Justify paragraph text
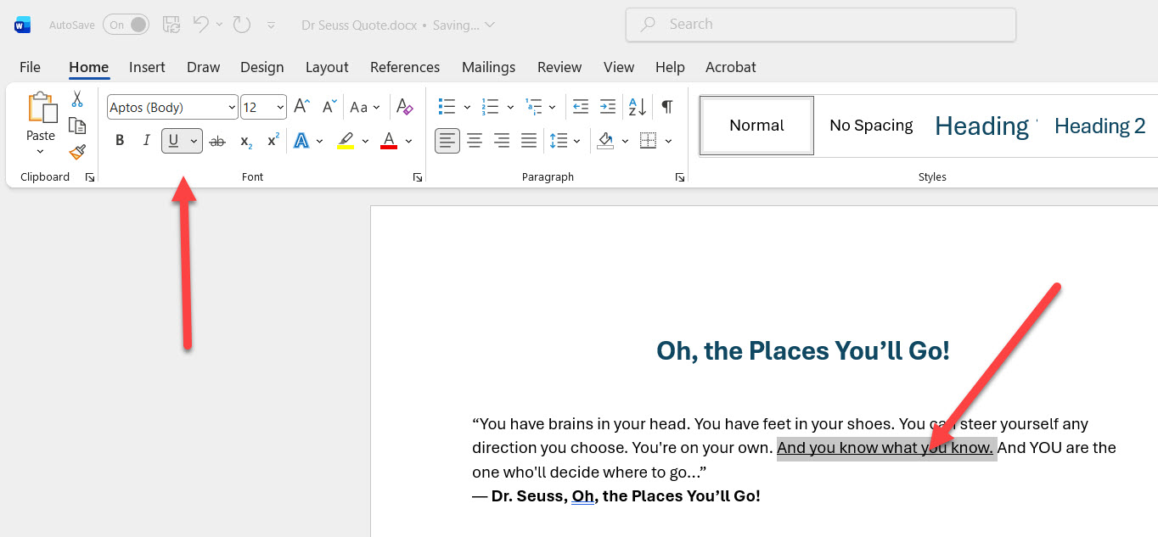 pos(529,141)
